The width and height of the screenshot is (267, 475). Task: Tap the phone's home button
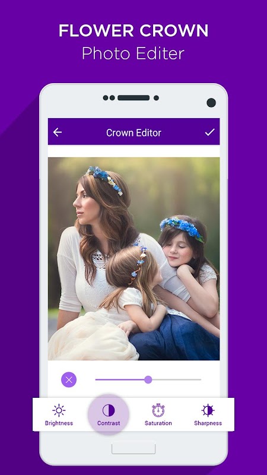tap(133, 449)
